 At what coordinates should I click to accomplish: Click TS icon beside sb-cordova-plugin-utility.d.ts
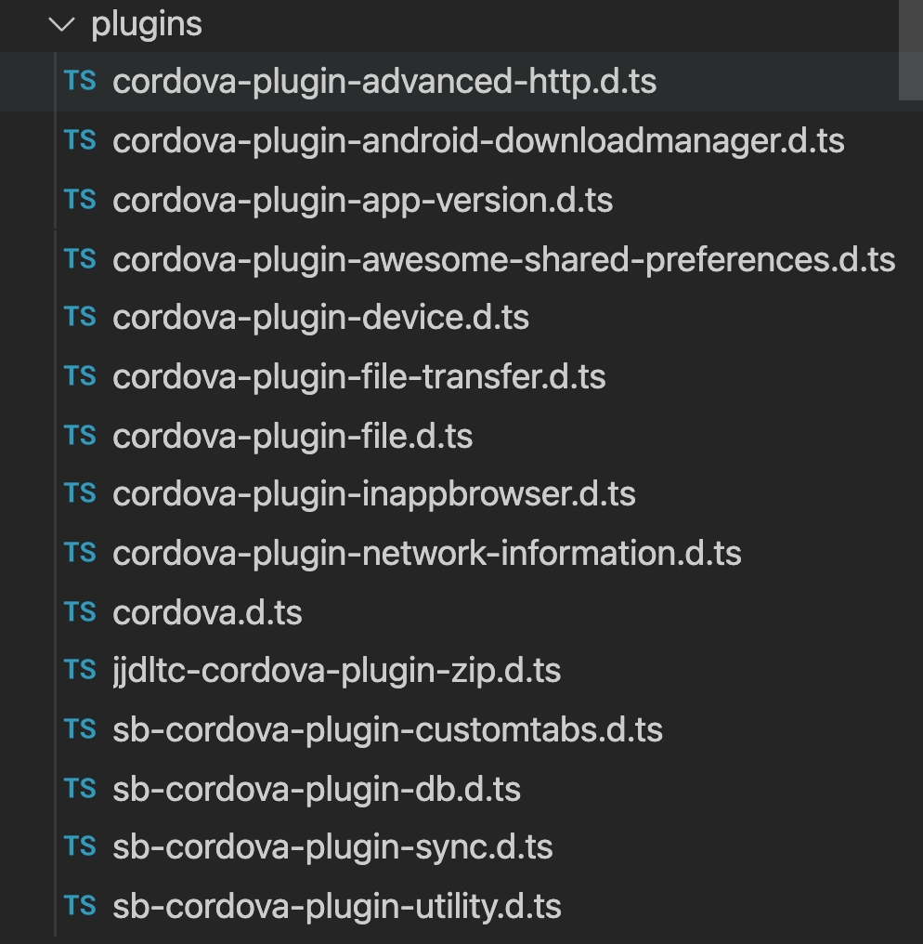(x=80, y=906)
